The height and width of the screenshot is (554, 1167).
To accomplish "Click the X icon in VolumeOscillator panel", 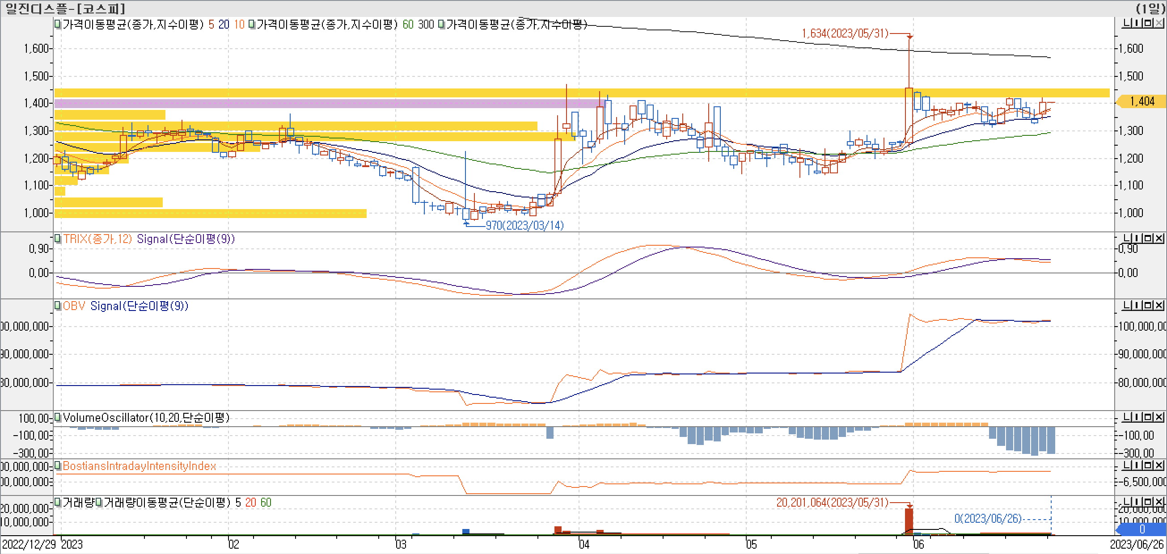I will [1159, 416].
